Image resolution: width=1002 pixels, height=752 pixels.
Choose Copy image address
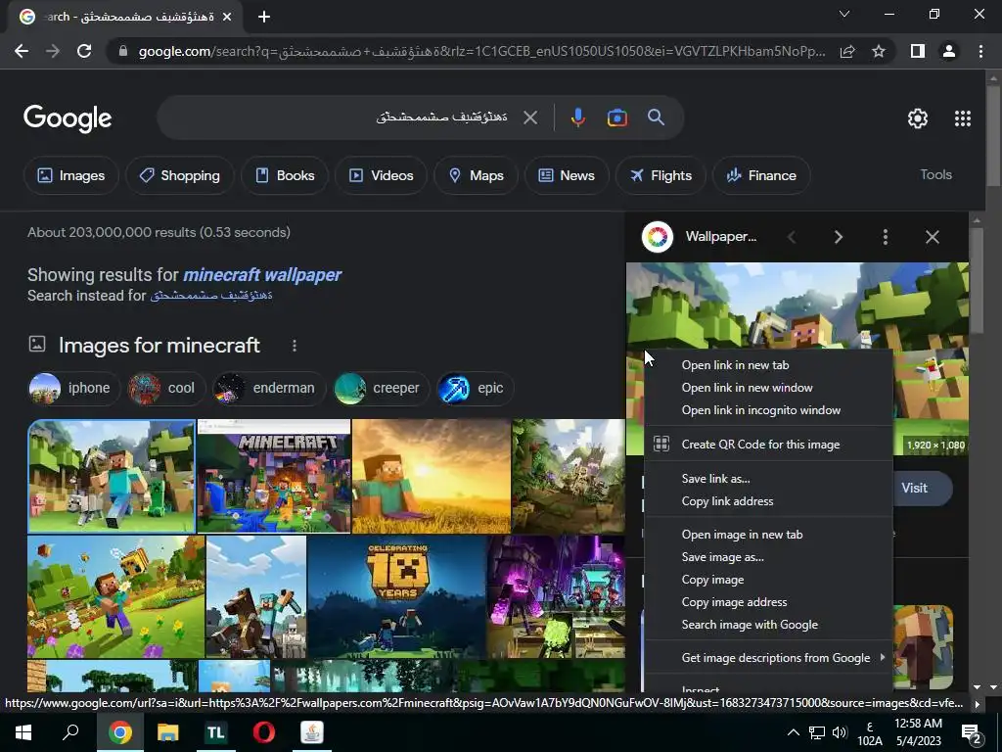(x=769, y=602)
